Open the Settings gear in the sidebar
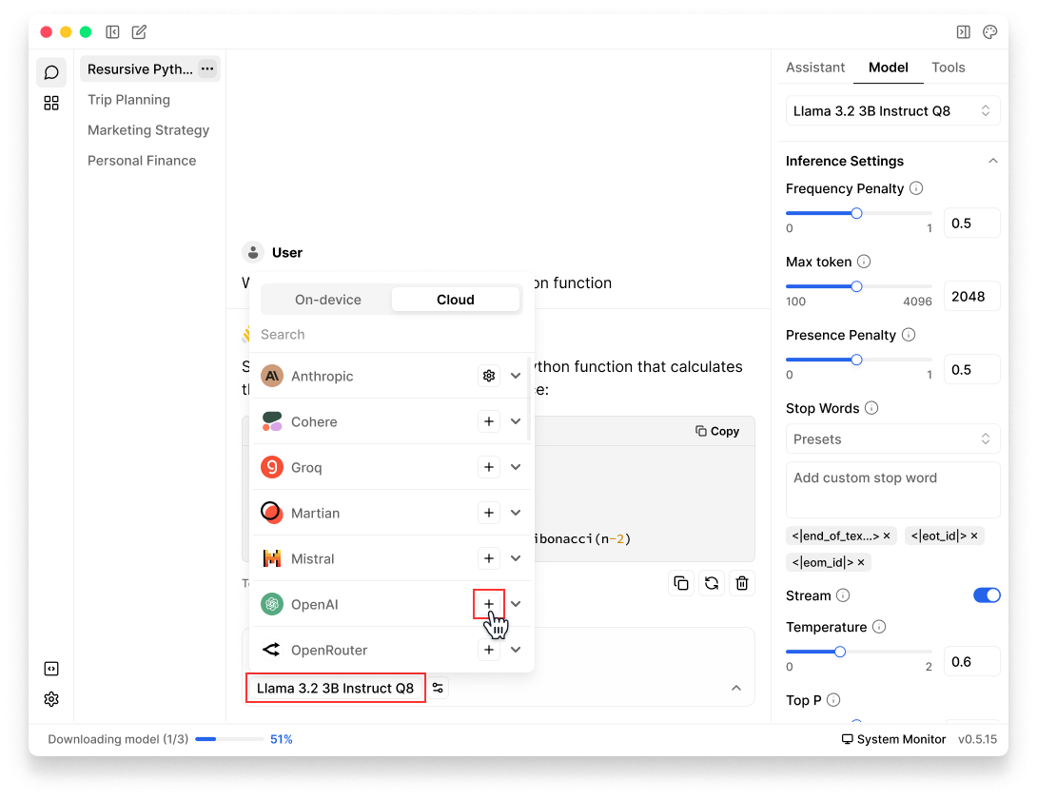This screenshot has width=1037, height=799. [51, 699]
